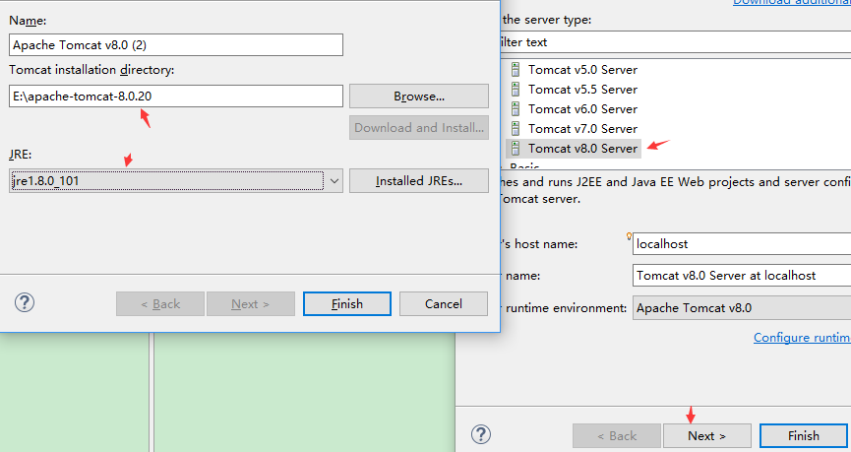851x452 pixels.
Task: Click Next in the New Server window
Action: [x=707, y=435]
